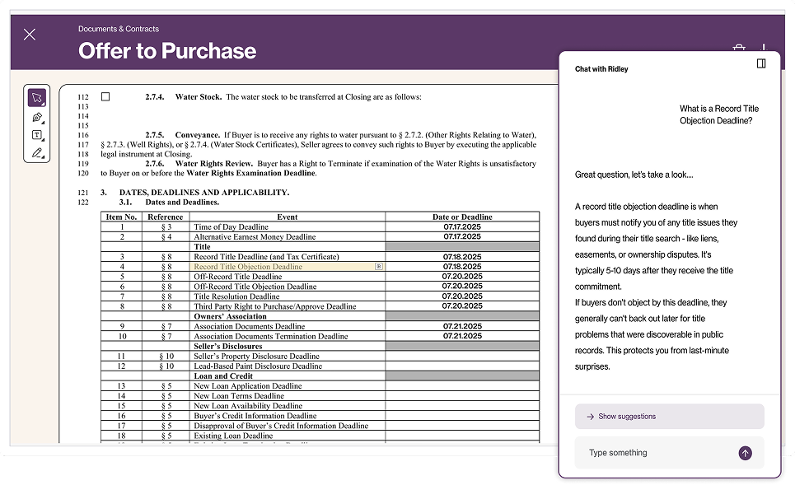Click the Owners' Association section row
This screenshot has width=795, height=485.
point(320,316)
